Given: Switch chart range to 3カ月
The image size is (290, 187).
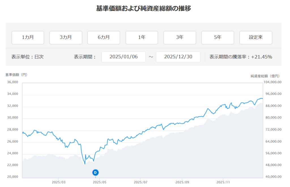Looking at the screenshot, I should (x=66, y=37).
